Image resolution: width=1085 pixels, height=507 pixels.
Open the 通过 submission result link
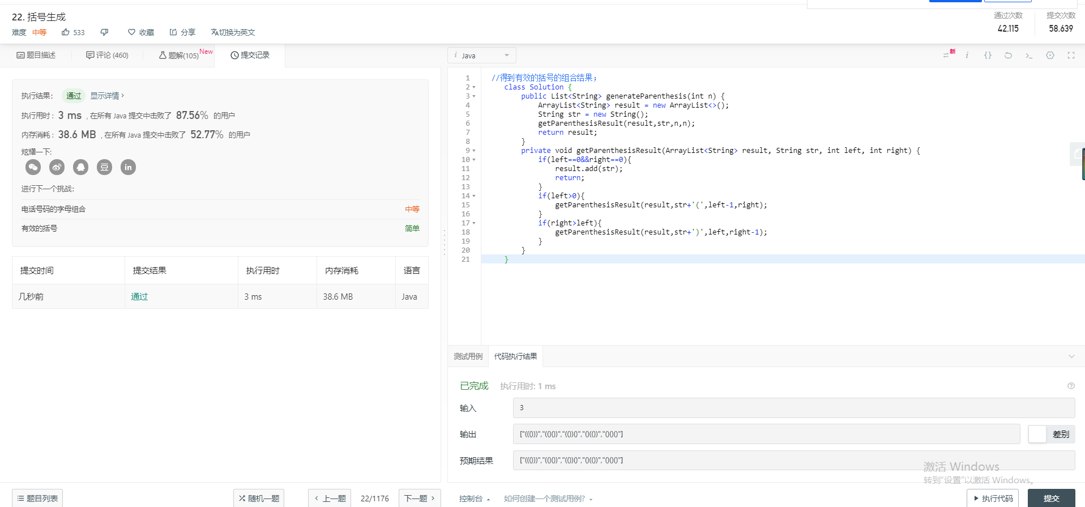(139, 296)
